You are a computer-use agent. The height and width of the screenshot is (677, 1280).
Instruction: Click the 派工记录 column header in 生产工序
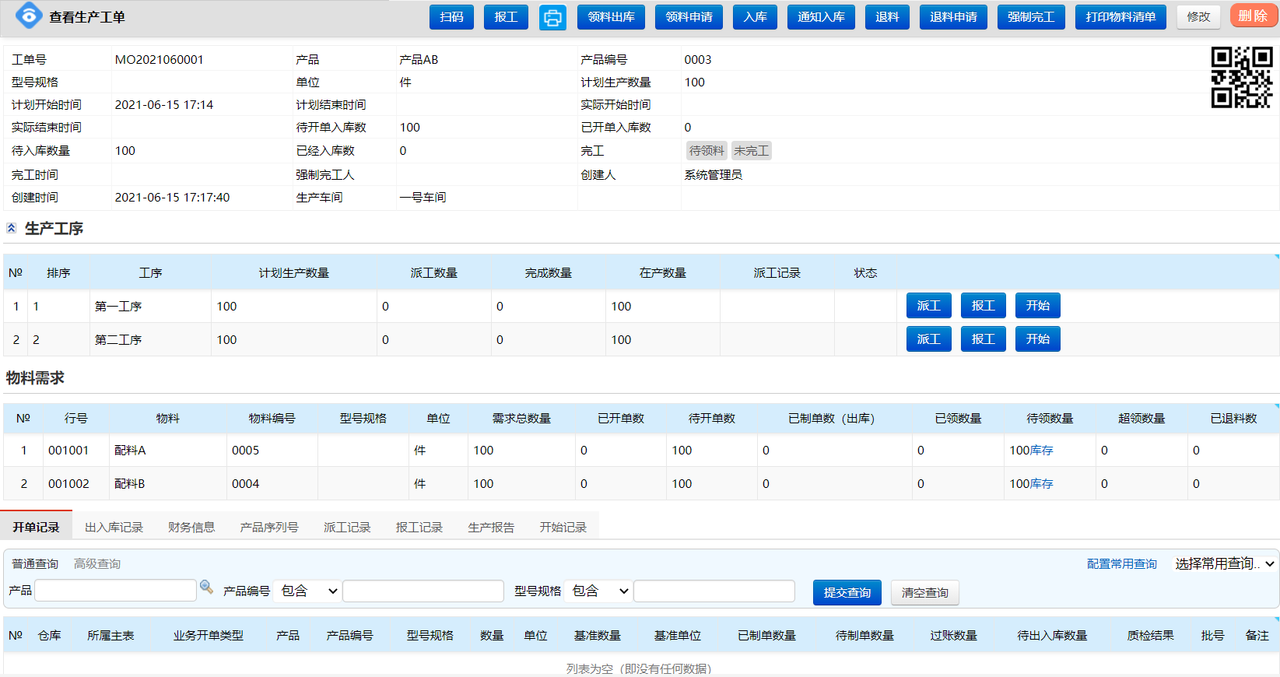click(777, 273)
